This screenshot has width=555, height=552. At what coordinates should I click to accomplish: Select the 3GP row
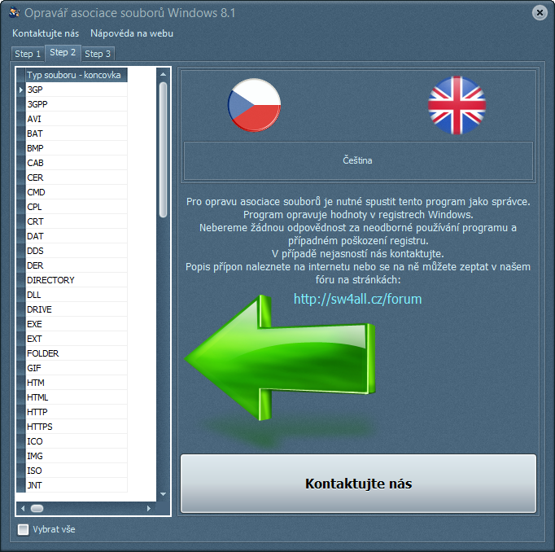[x=76, y=90]
